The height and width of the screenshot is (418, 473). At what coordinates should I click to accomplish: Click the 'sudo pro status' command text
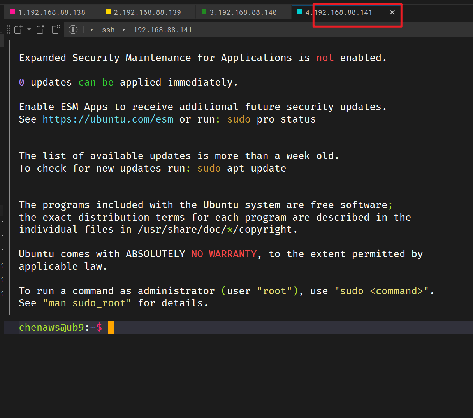[271, 119]
